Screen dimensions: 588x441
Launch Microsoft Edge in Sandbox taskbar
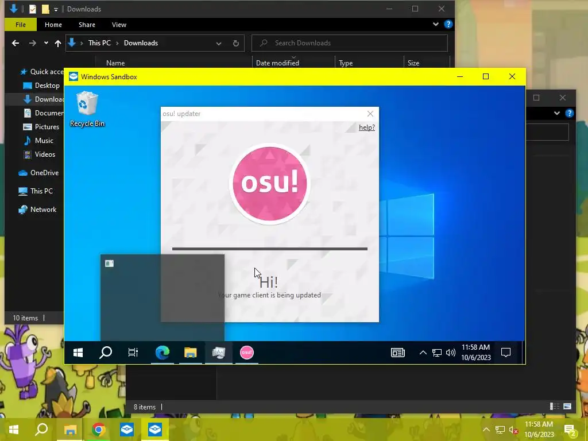[x=163, y=353]
